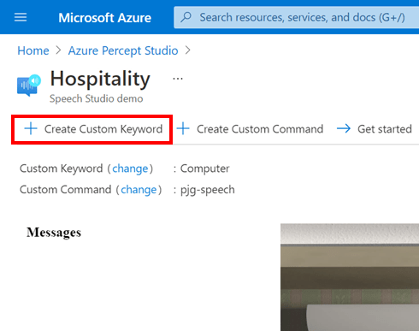
Task: Click the search magnifier icon
Action: tap(186, 17)
